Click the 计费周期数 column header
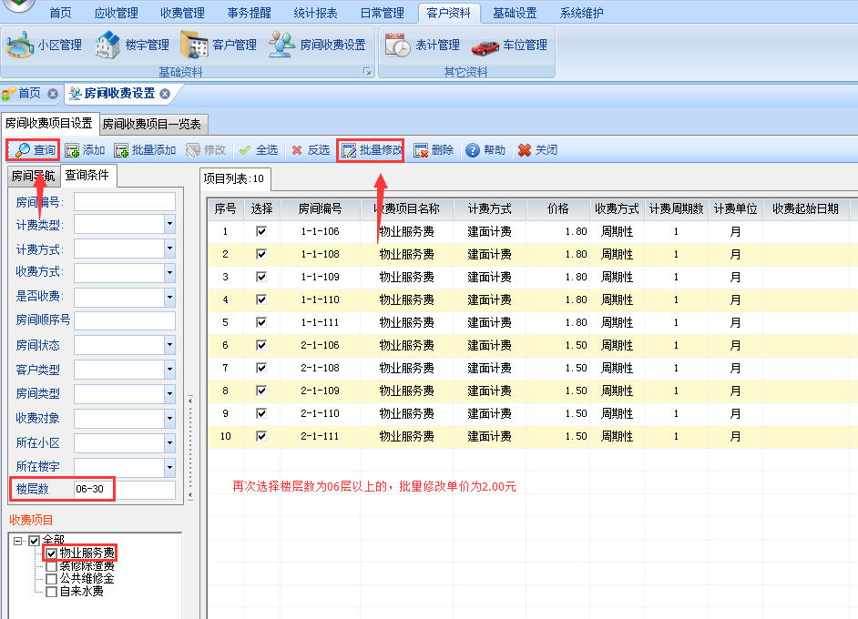The image size is (858, 619). [x=677, y=208]
